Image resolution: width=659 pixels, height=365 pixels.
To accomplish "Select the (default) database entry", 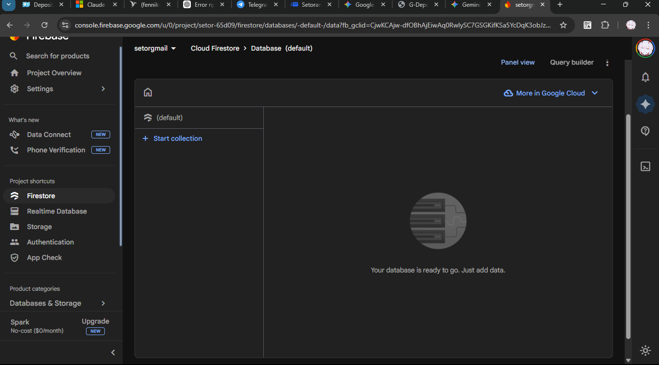I will point(169,118).
